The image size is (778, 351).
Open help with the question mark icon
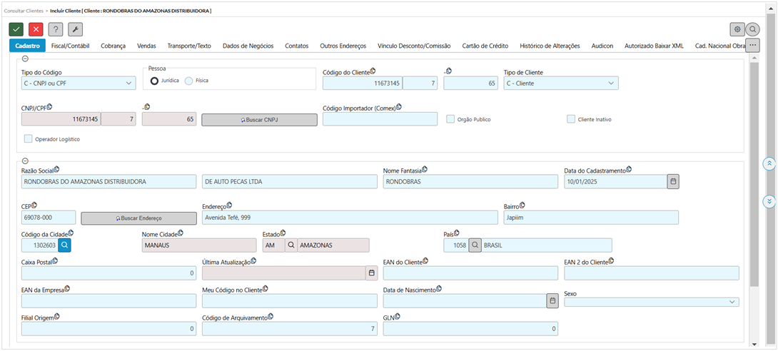click(x=56, y=29)
